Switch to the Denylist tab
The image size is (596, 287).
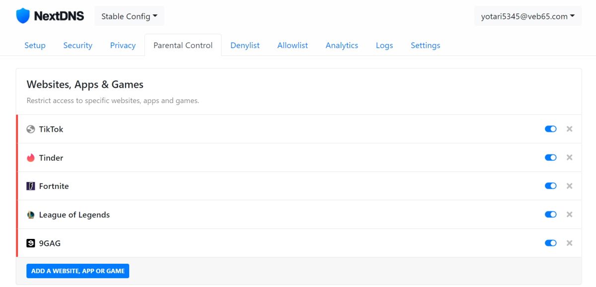click(244, 45)
